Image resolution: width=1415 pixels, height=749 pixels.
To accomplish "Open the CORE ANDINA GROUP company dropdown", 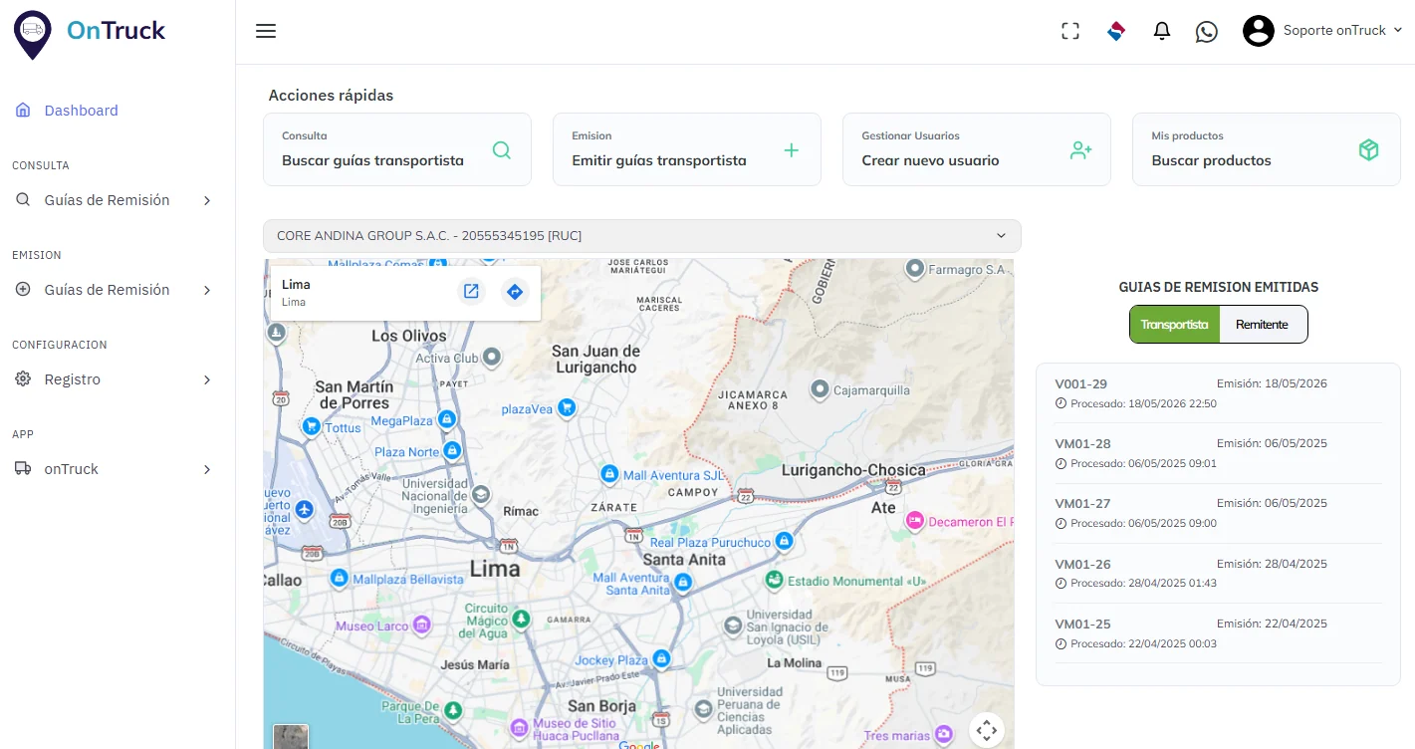I will click(x=642, y=236).
